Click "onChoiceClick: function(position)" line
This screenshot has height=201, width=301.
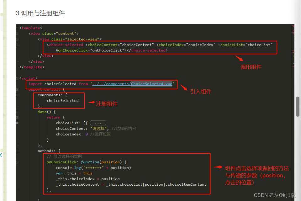point(87,162)
